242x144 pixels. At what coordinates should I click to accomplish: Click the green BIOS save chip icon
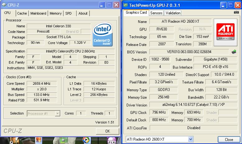[234, 52]
